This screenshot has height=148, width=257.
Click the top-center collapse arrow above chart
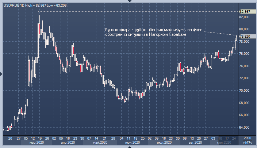point(128,1)
